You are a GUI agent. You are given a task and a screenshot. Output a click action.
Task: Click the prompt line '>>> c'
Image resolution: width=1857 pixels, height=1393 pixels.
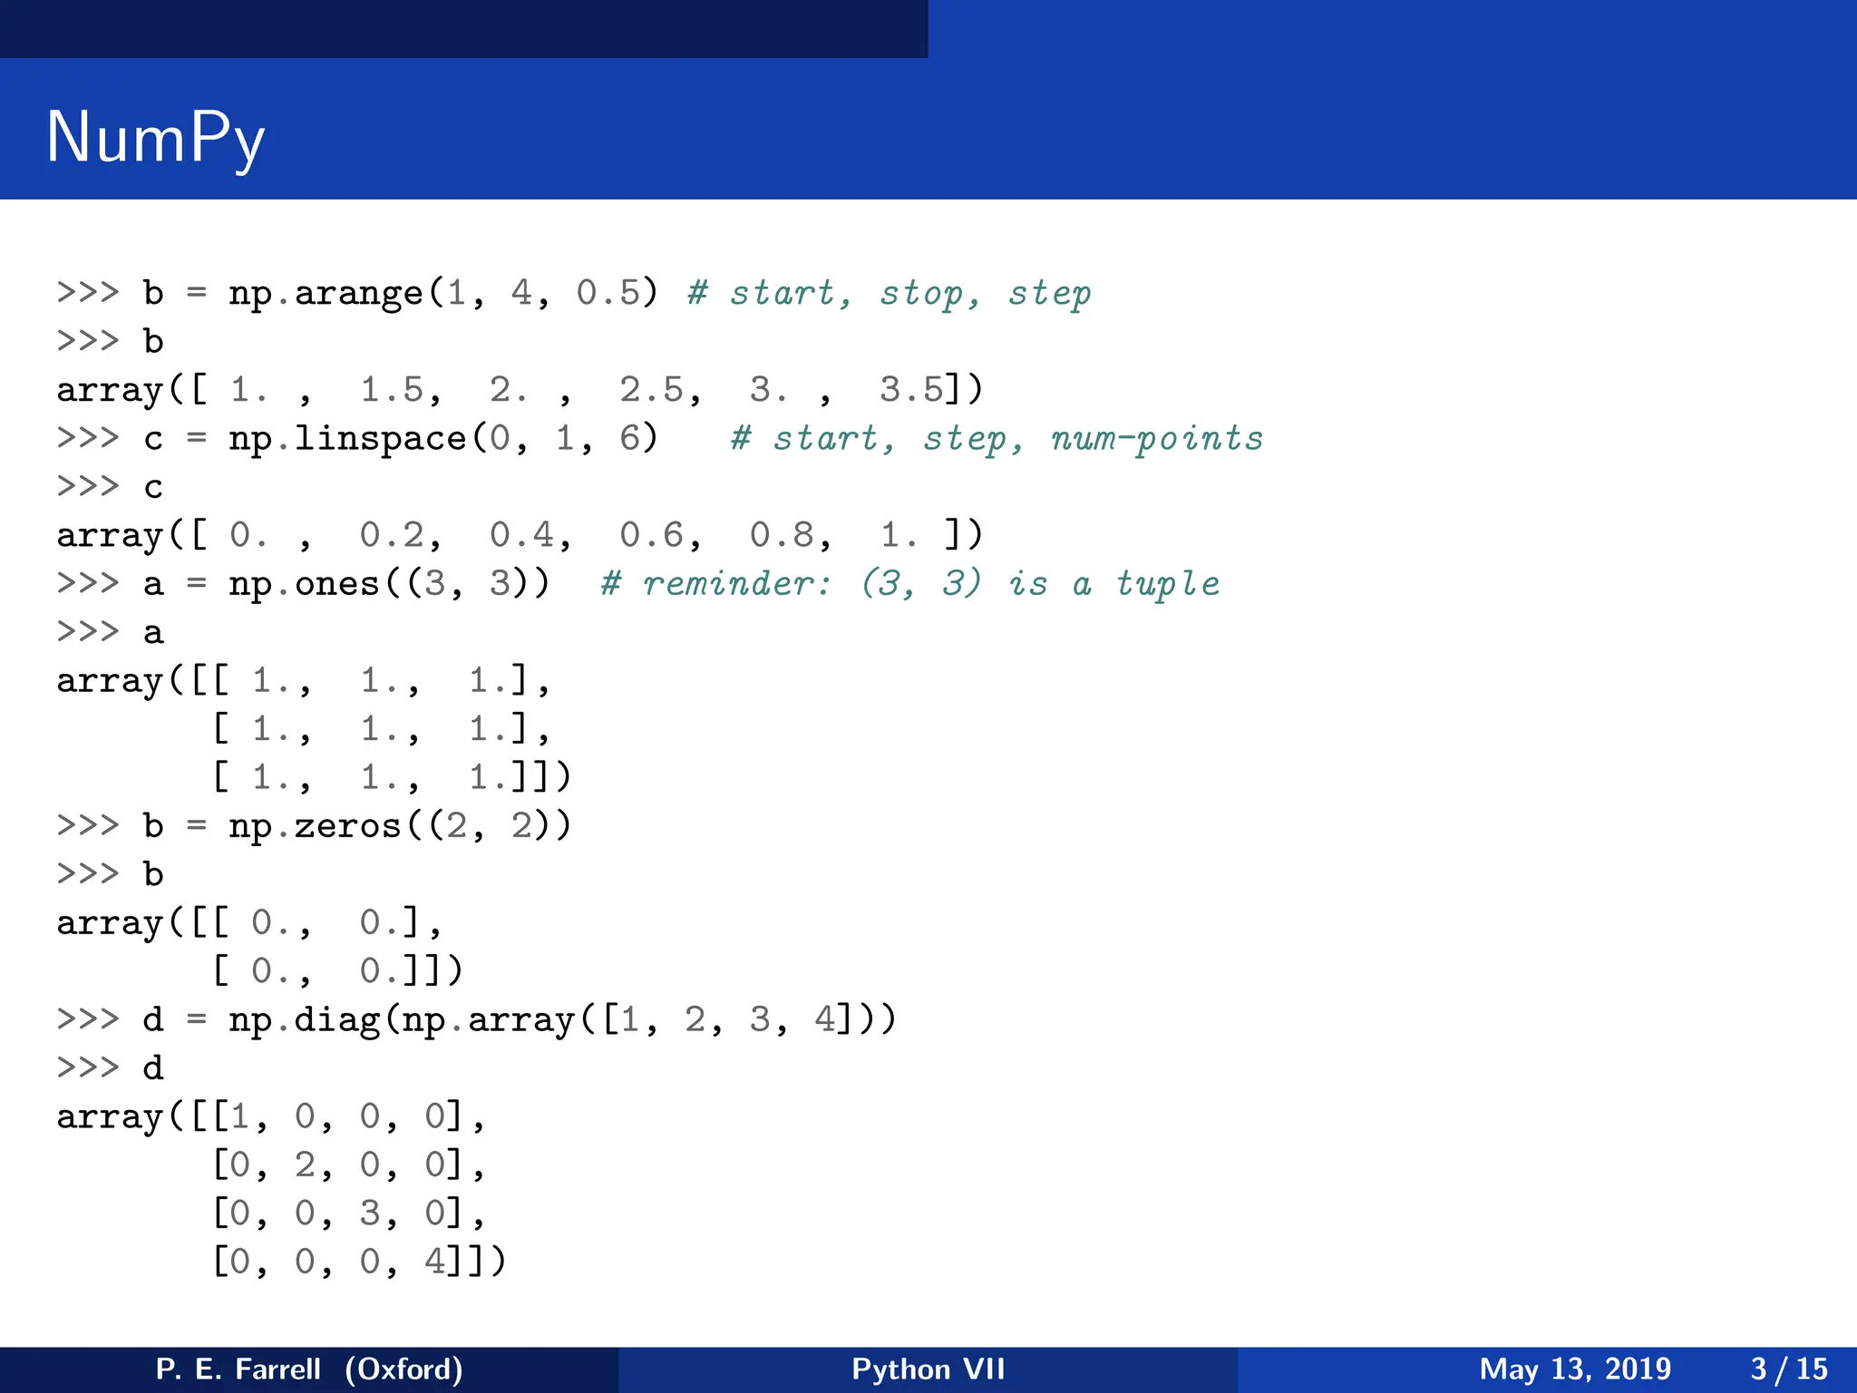pyautogui.click(x=110, y=487)
